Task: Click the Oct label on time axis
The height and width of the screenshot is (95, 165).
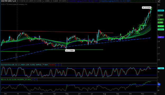Action: tap(130, 94)
